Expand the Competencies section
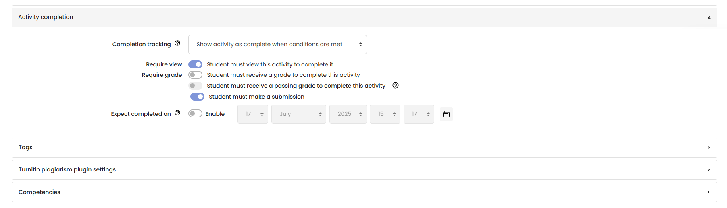The width and height of the screenshot is (727, 208). tap(364, 192)
